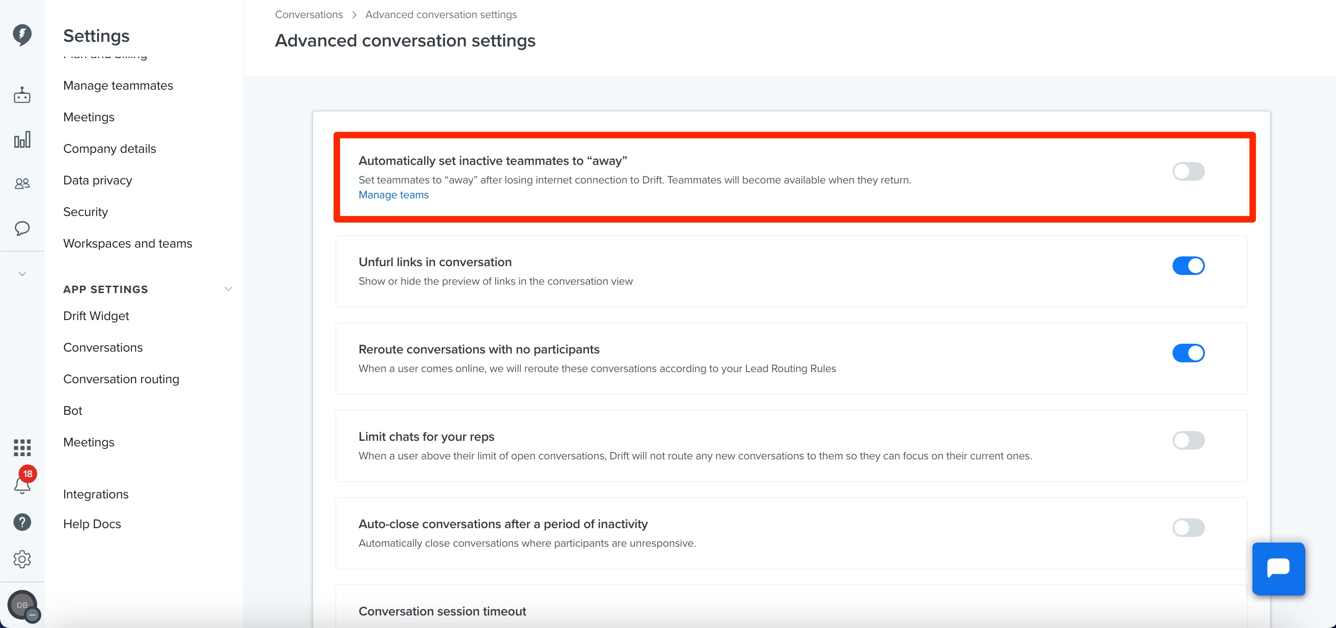This screenshot has width=1336, height=628.
Task: Follow the Manage teams link
Action: coord(393,195)
